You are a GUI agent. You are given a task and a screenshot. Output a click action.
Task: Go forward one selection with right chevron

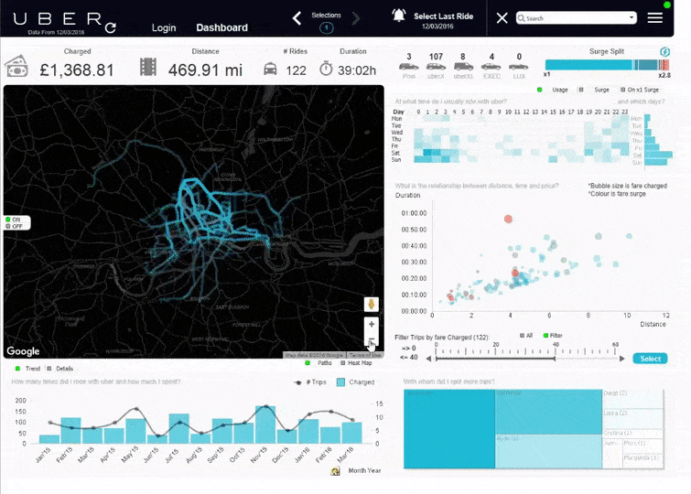point(356,18)
